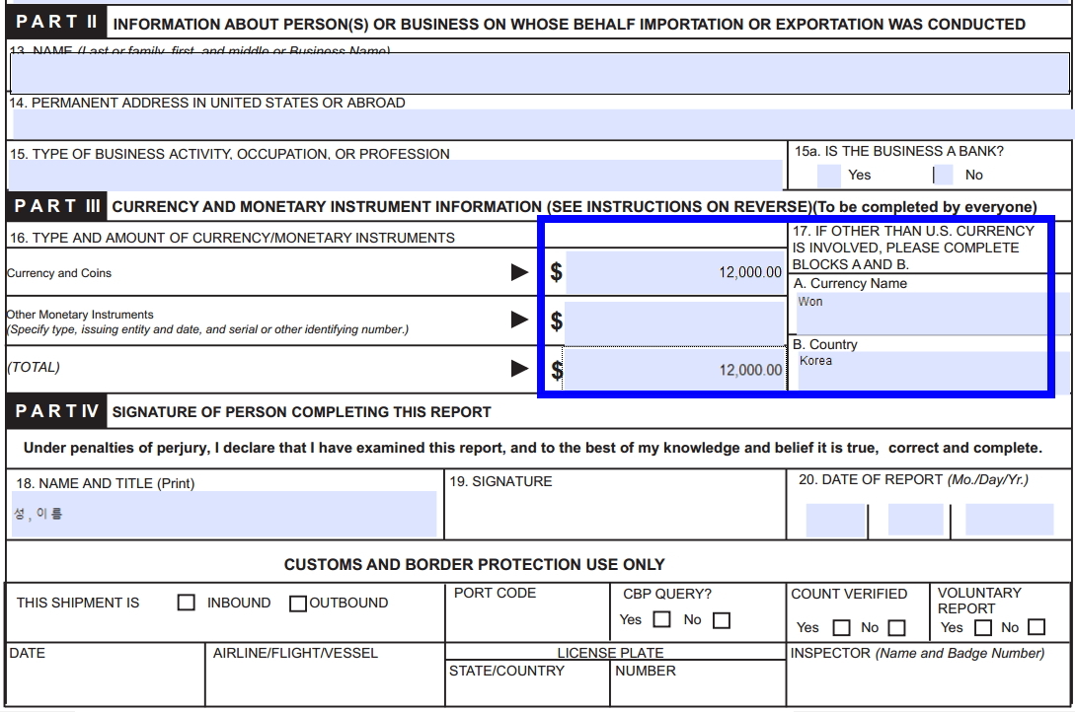This screenshot has width=1075, height=712.
Task: Click the 'STATE/COUNTRY' label
Action: pyautogui.click(x=506, y=671)
